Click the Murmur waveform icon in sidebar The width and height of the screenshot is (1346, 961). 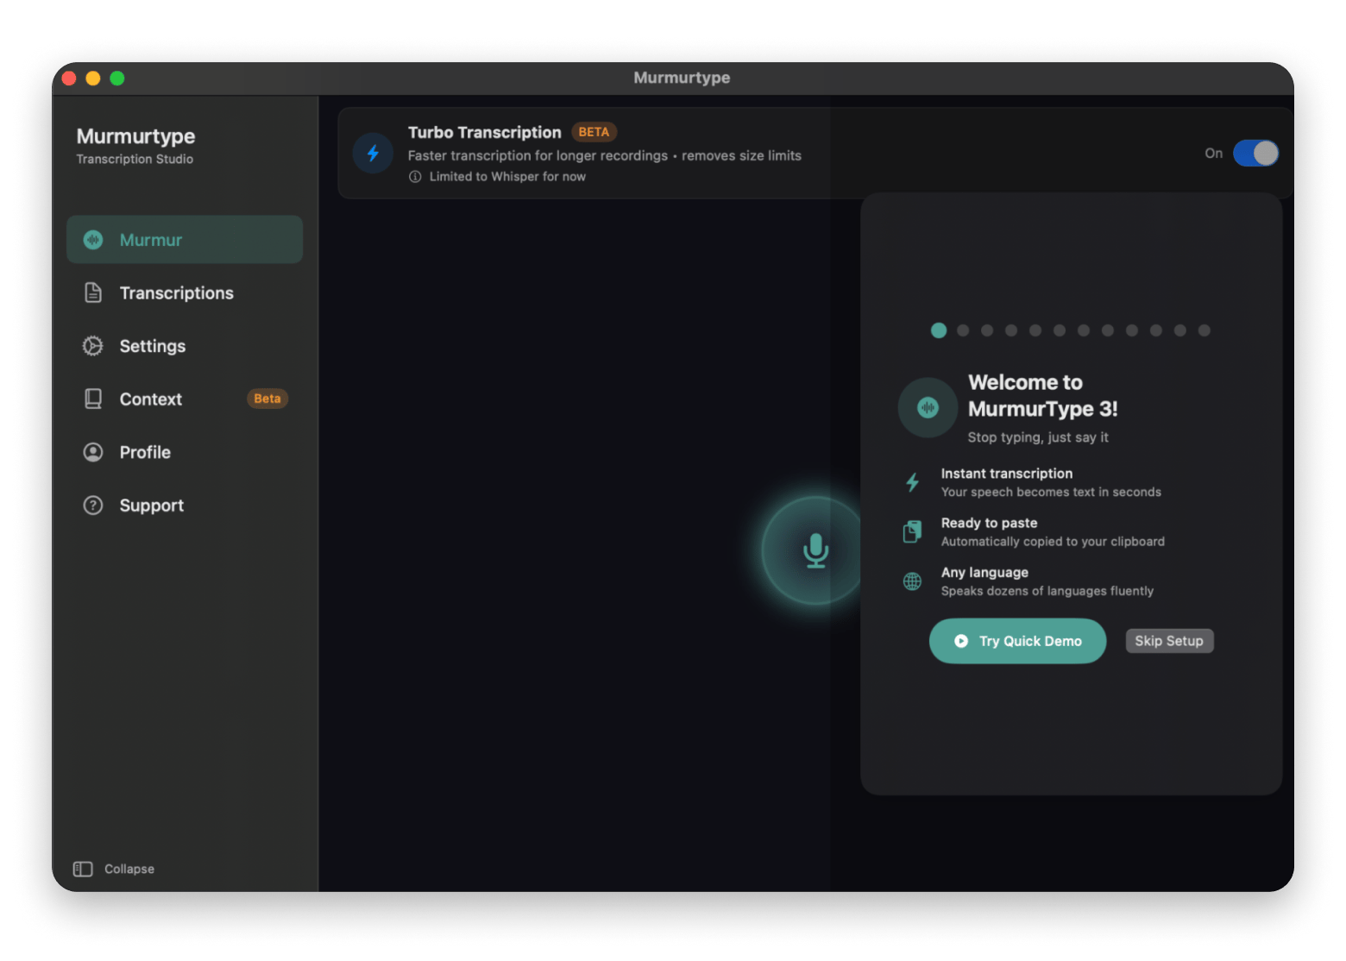point(93,240)
